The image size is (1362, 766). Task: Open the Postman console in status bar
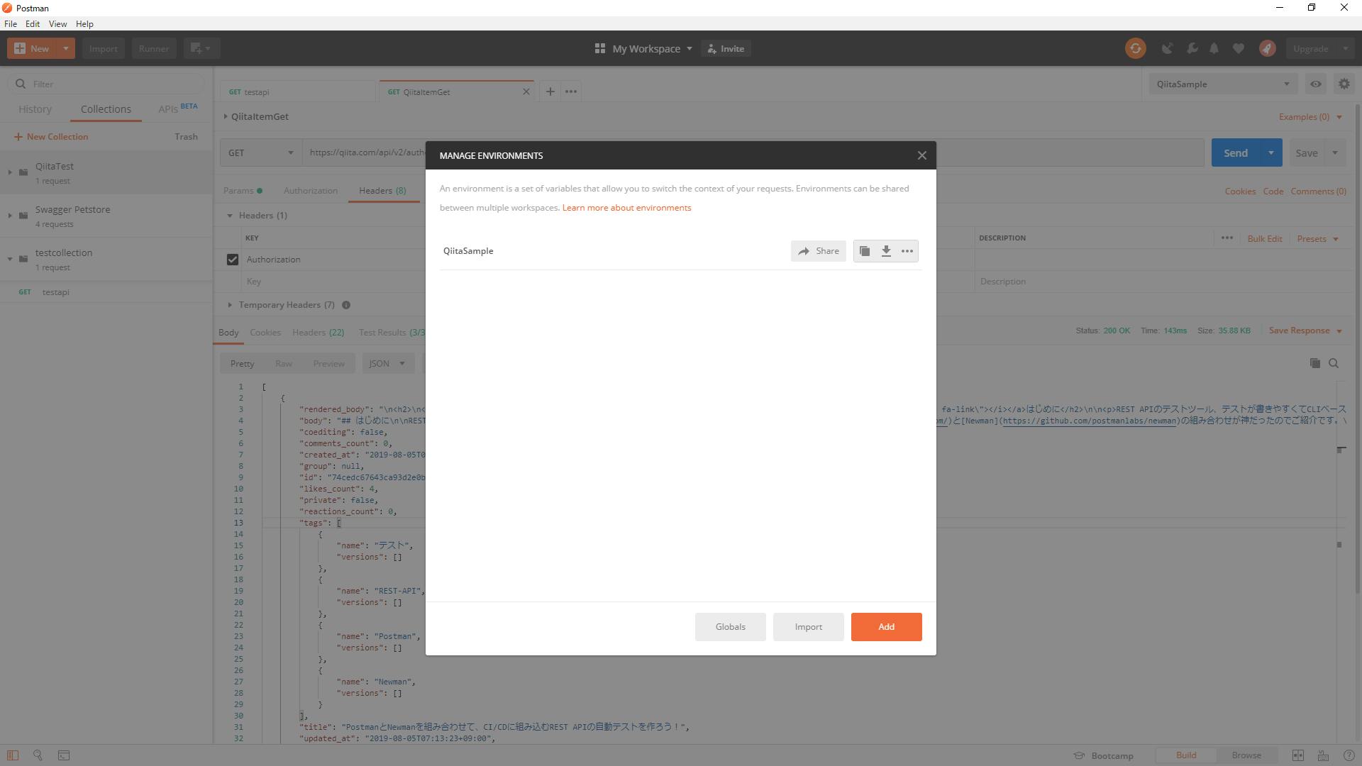point(64,755)
